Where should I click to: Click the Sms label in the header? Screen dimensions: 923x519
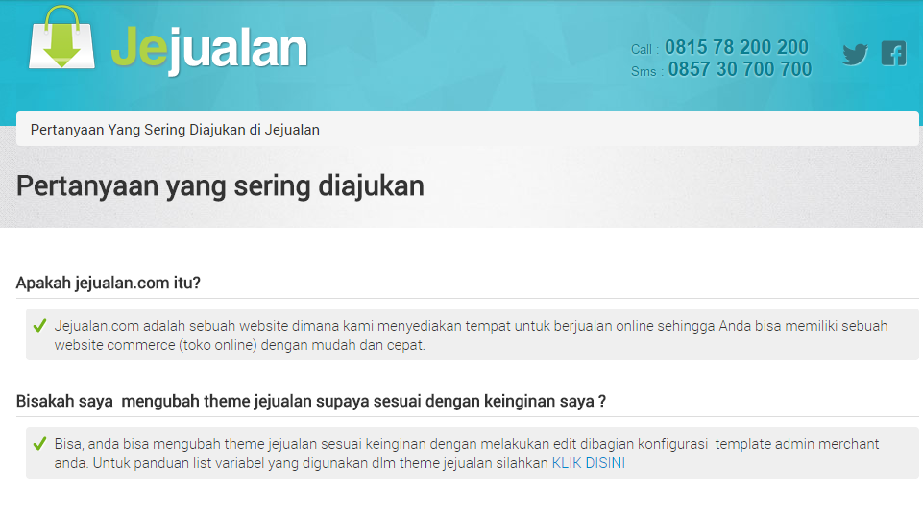(645, 71)
